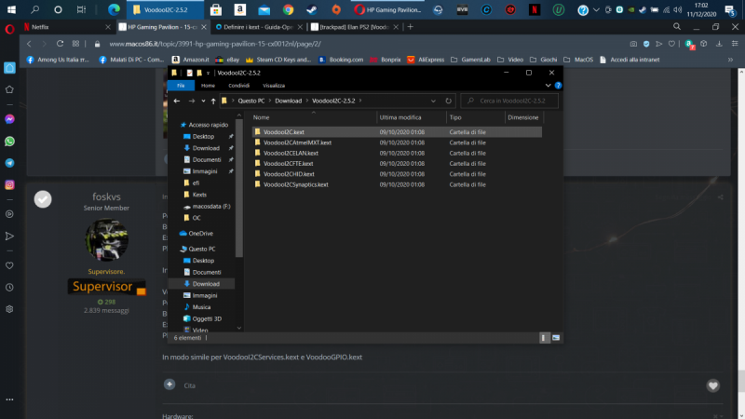Open MacOS bookmarks folder
Viewport: 745px width, 419px height.
[x=578, y=60]
